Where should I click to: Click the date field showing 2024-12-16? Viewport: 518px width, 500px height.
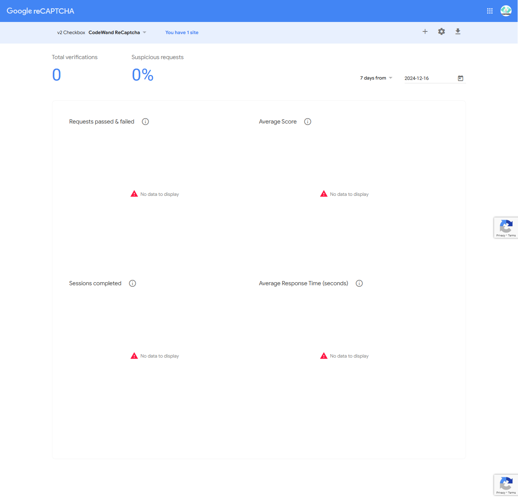[x=430, y=78]
